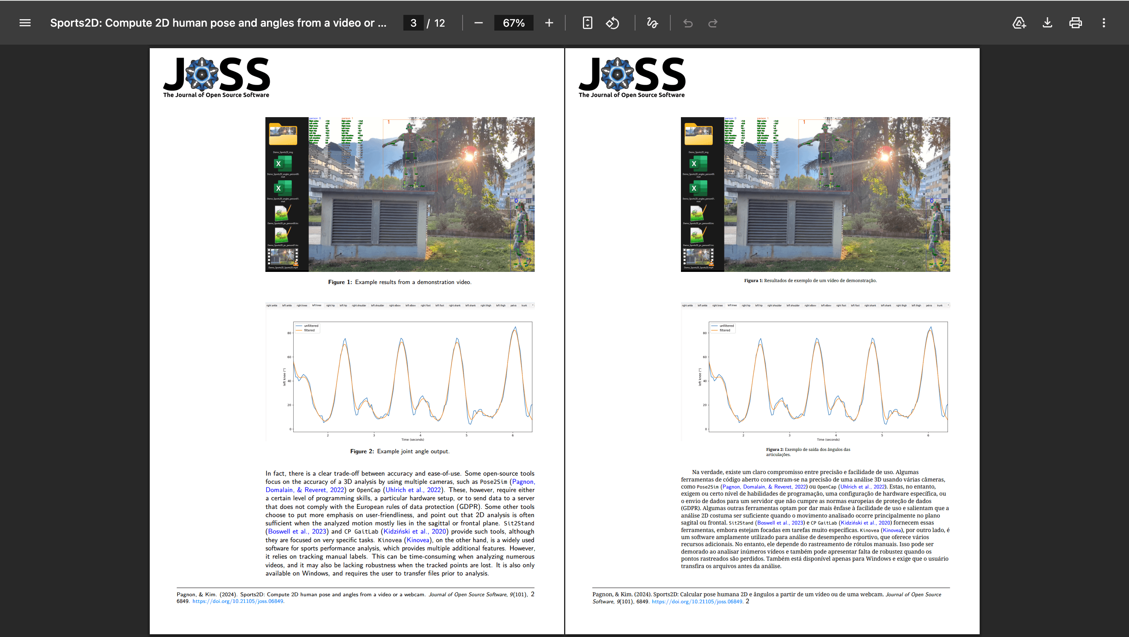Activate the draw annotation tool
Screen dimensions: 1129x637
coord(652,23)
